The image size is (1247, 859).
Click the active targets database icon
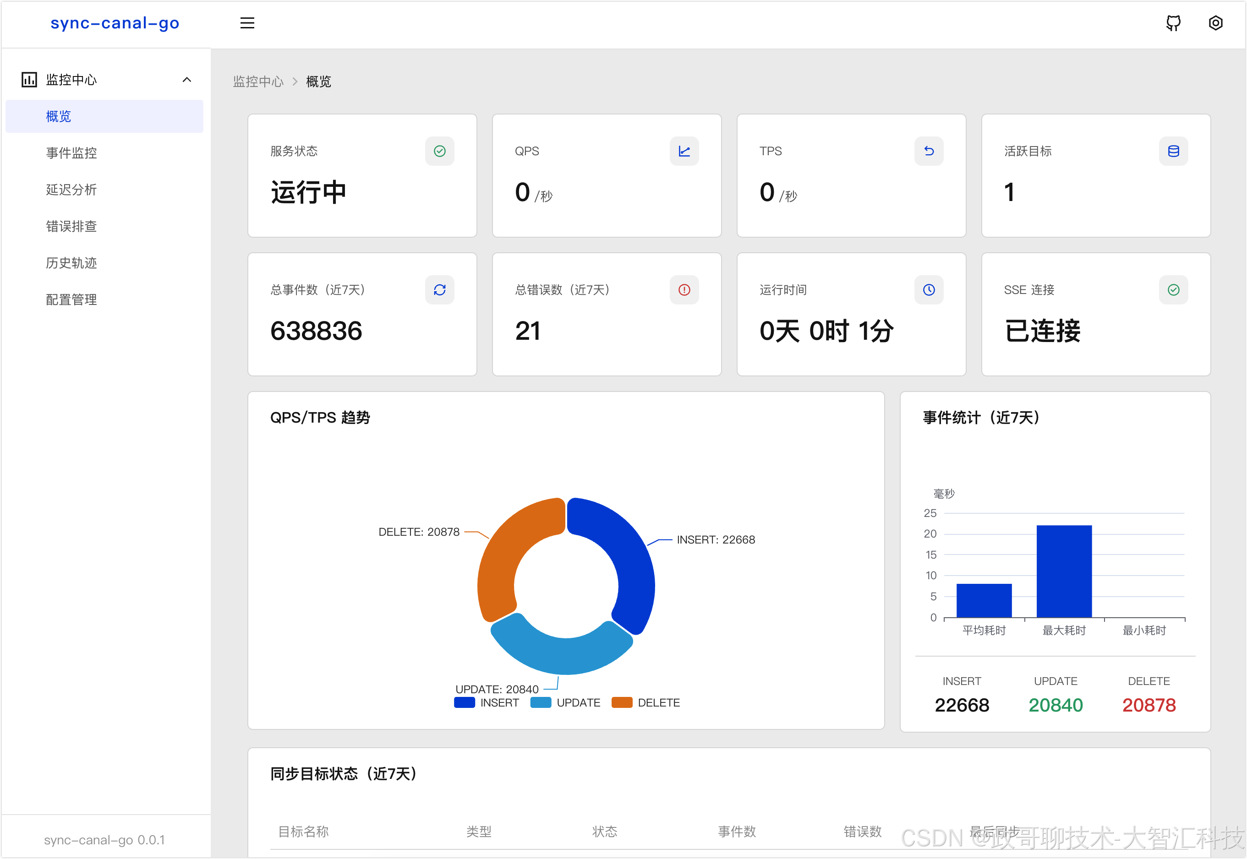(x=1173, y=151)
